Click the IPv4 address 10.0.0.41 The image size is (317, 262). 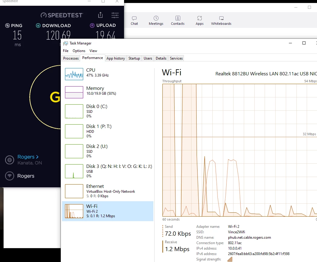click(235, 248)
